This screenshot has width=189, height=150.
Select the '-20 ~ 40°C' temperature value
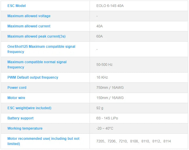(105, 128)
